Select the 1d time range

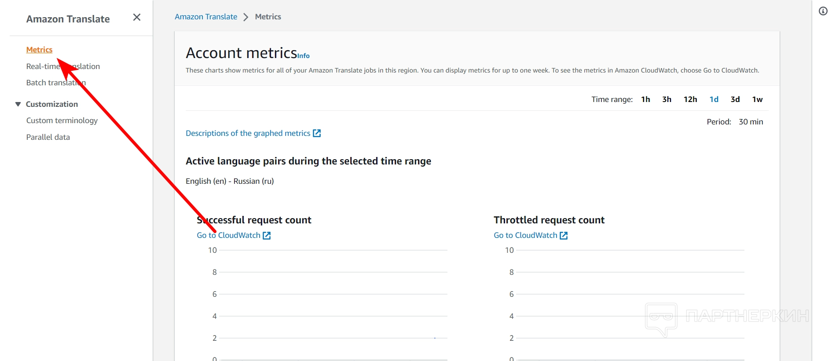tap(714, 99)
